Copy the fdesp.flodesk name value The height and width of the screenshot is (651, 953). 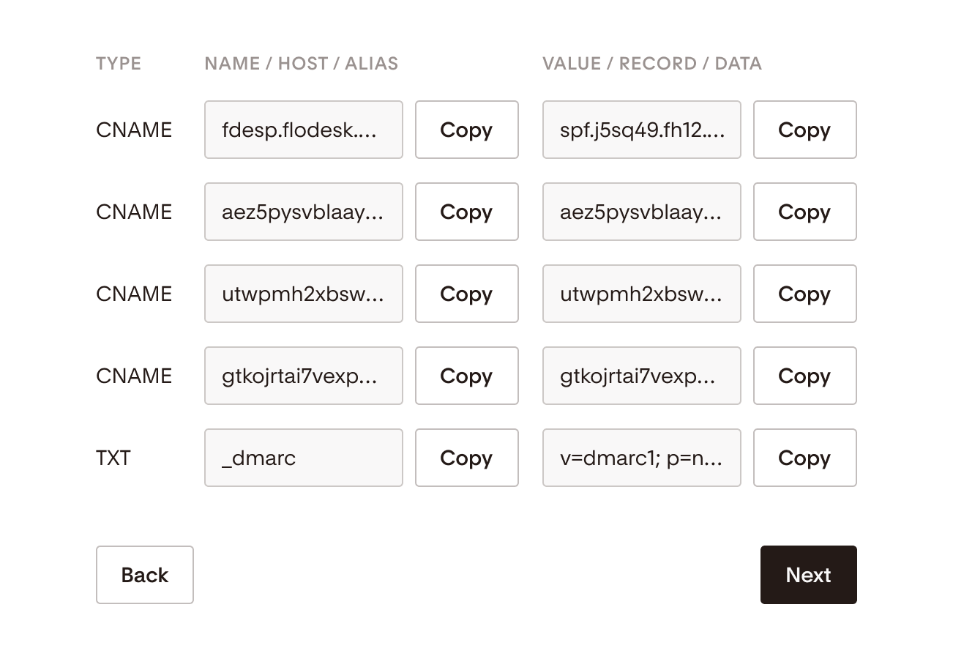click(x=467, y=130)
